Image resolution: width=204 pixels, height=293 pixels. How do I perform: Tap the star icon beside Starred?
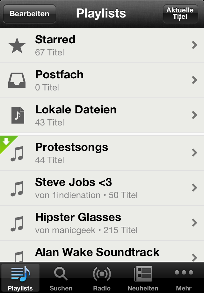pyautogui.click(x=17, y=46)
